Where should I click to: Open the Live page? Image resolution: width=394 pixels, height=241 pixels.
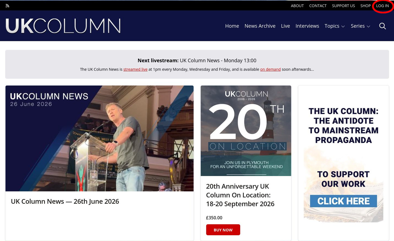[285, 26]
